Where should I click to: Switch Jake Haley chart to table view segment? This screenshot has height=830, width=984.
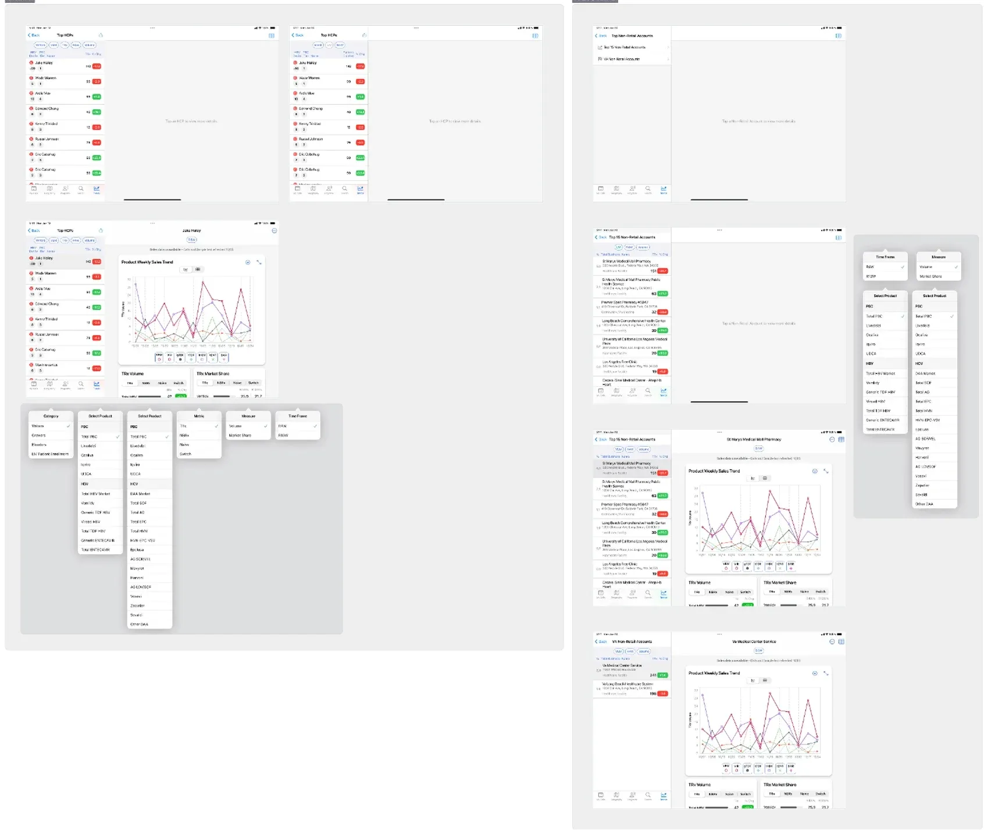(198, 269)
